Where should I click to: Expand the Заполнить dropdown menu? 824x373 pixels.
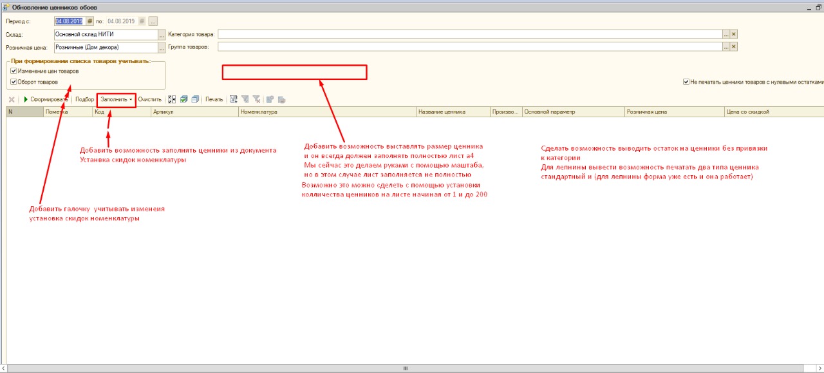coord(117,100)
